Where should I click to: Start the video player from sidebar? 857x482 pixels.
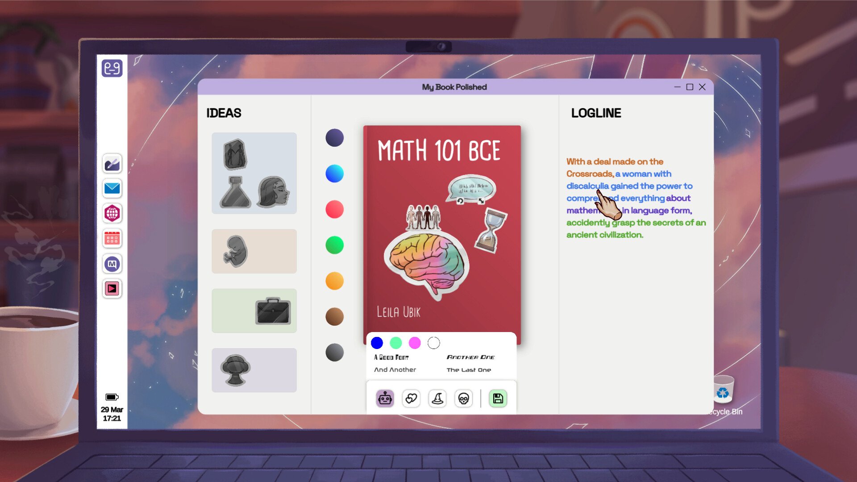pos(112,289)
